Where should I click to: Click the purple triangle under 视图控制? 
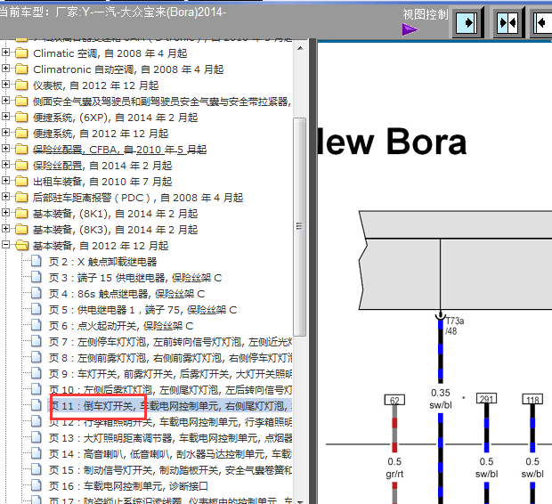click(410, 29)
